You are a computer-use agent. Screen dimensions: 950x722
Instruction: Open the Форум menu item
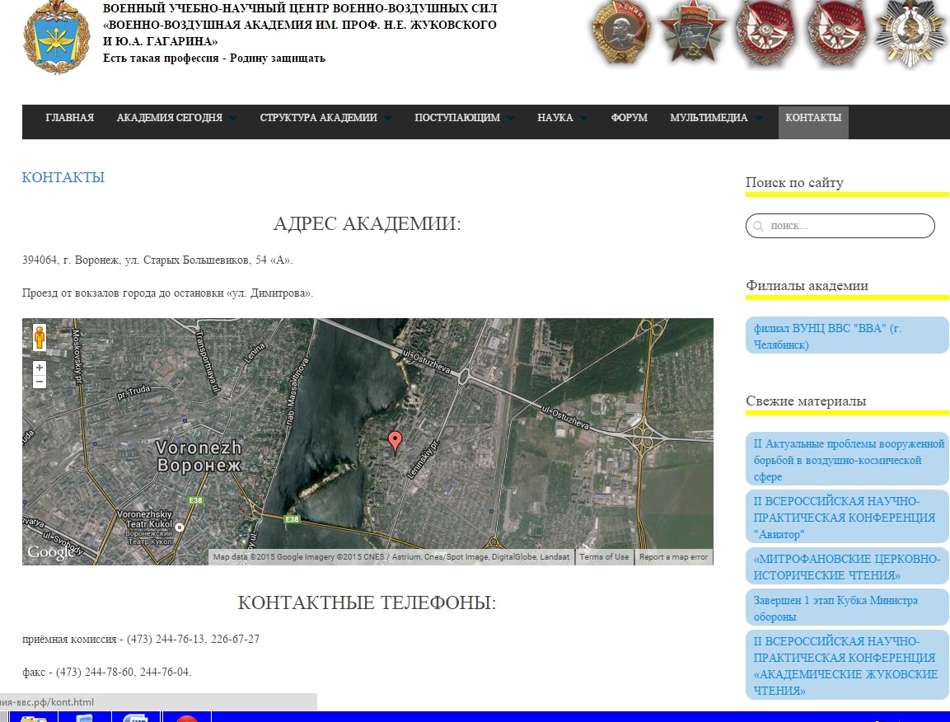[x=629, y=118]
